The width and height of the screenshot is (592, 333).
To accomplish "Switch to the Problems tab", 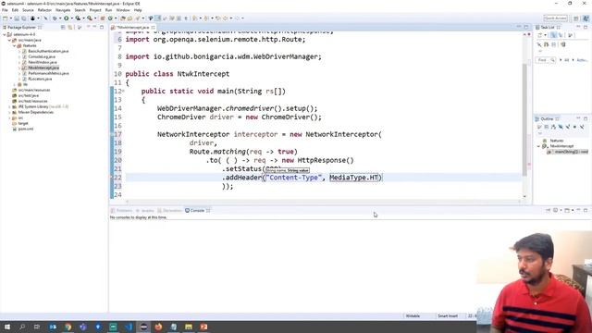I will (x=121, y=211).
